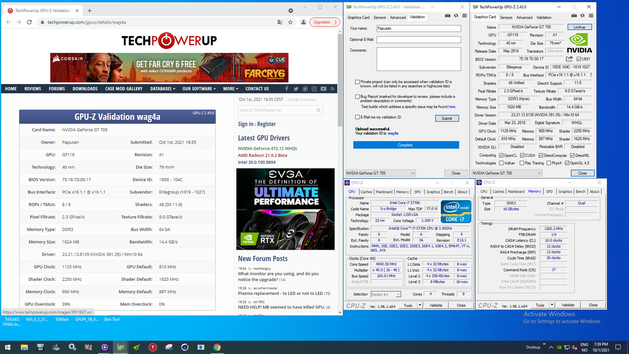
Task: Click the TechPowerUp YouTube icon
Action: pos(323,88)
